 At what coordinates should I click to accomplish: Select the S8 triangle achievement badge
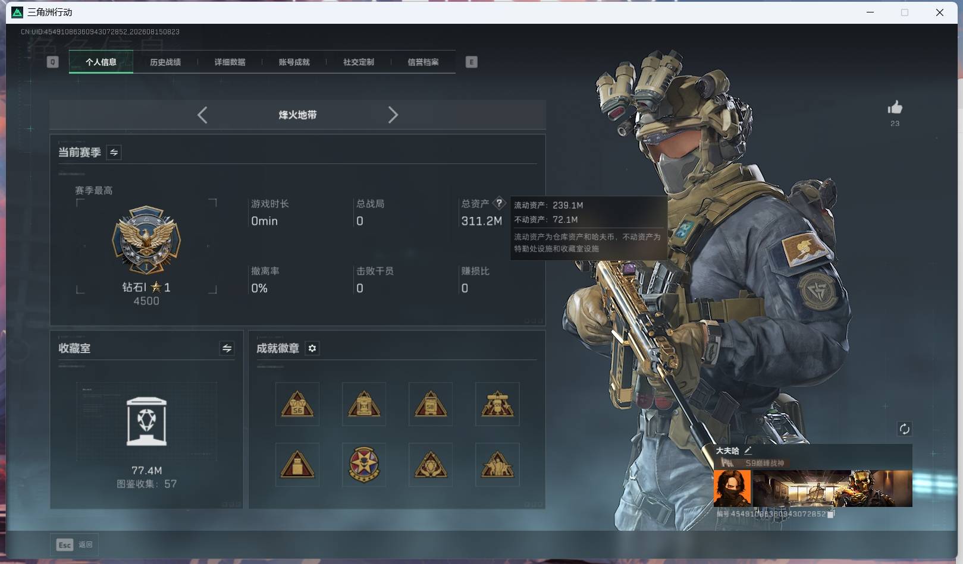click(431, 404)
